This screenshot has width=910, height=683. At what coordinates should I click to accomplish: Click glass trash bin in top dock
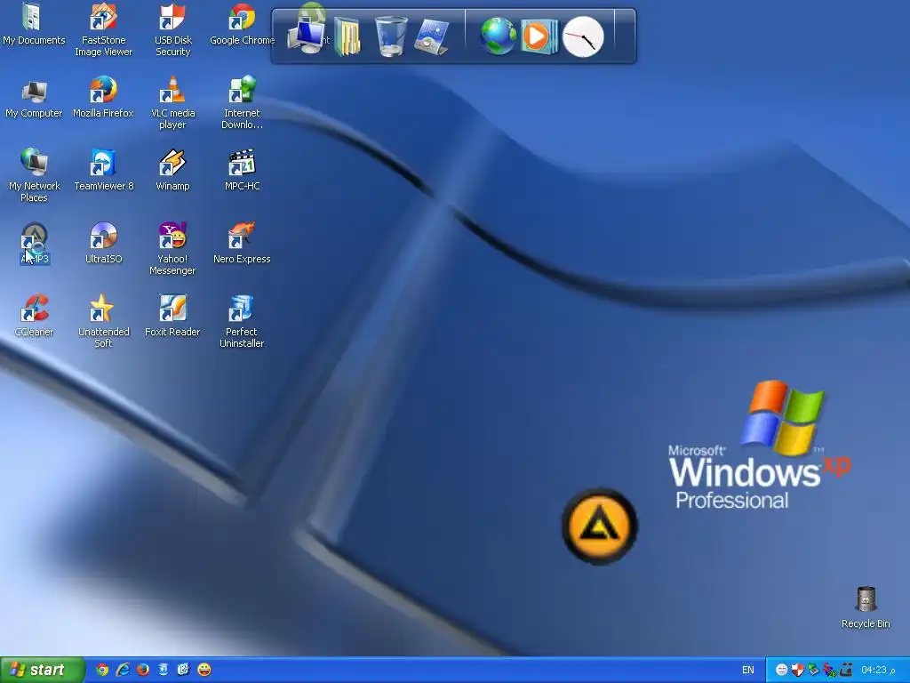[391, 36]
